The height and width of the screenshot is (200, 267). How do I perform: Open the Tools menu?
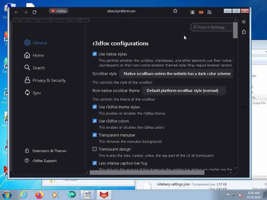tap(75, 21)
